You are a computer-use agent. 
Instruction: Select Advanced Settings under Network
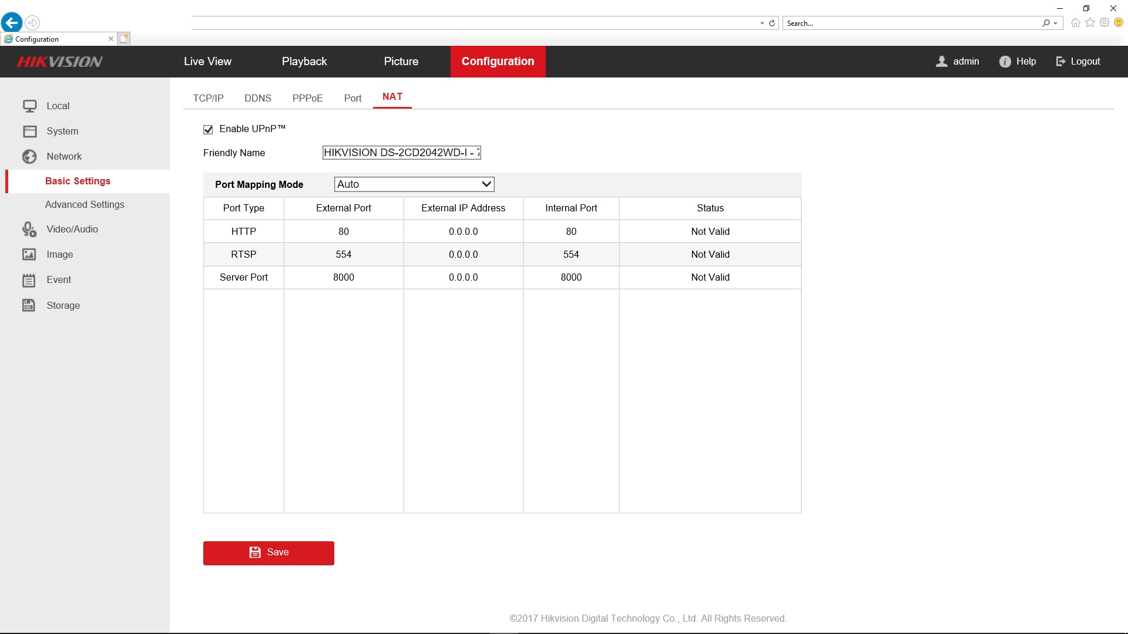click(85, 204)
